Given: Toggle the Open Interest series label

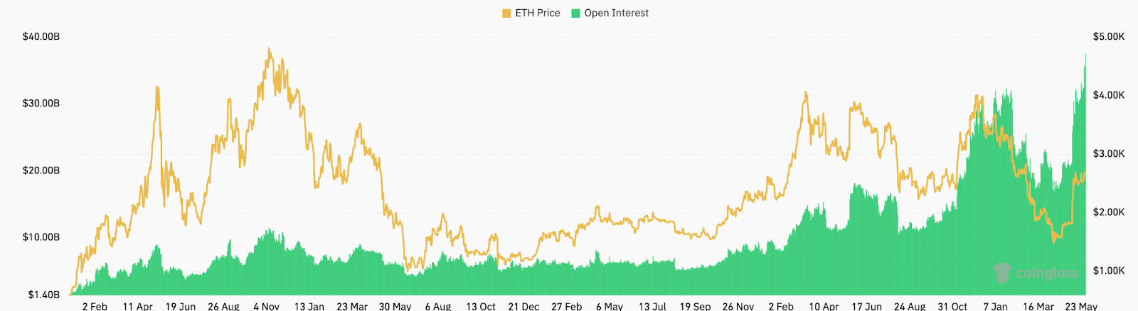Looking at the screenshot, I should tap(616, 13).
